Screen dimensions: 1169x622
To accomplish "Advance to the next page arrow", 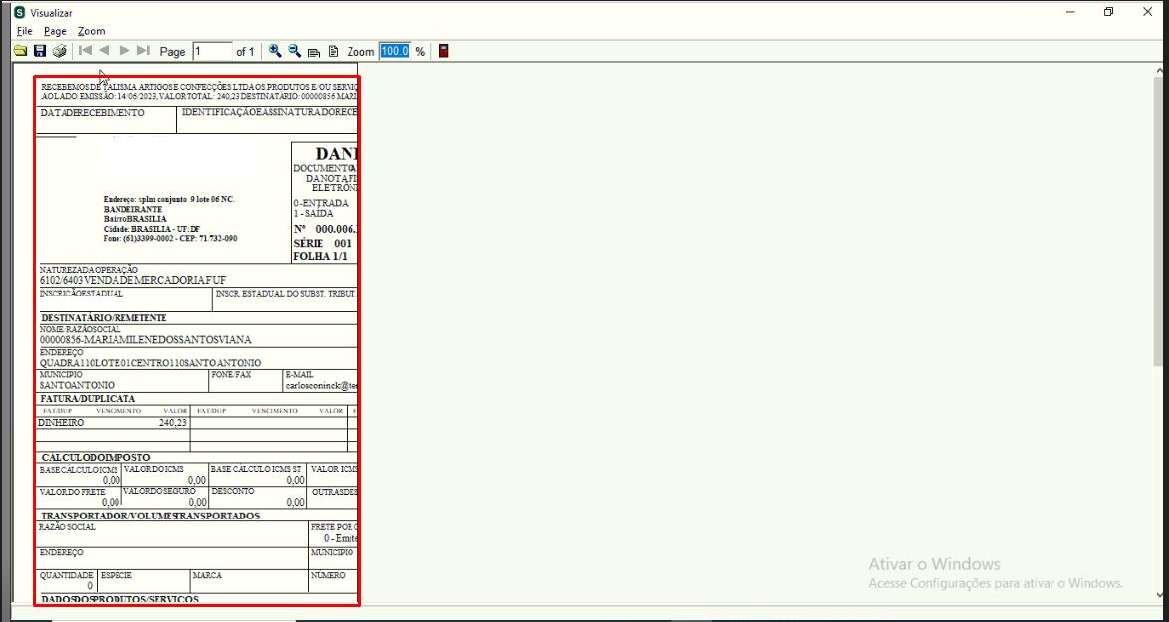I will click(124, 51).
